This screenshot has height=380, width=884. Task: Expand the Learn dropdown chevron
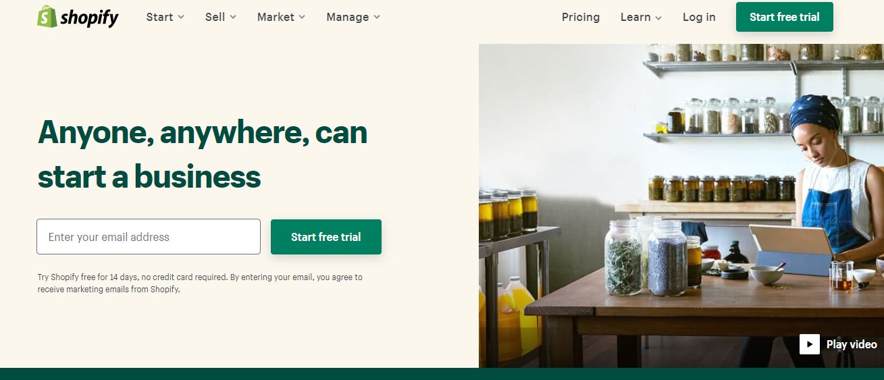click(x=658, y=18)
